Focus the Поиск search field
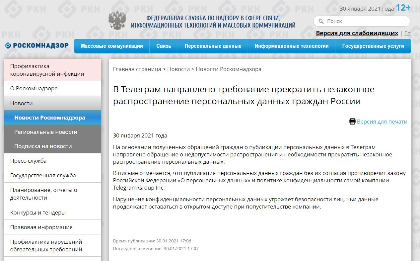420x261 pixels. [362, 21]
